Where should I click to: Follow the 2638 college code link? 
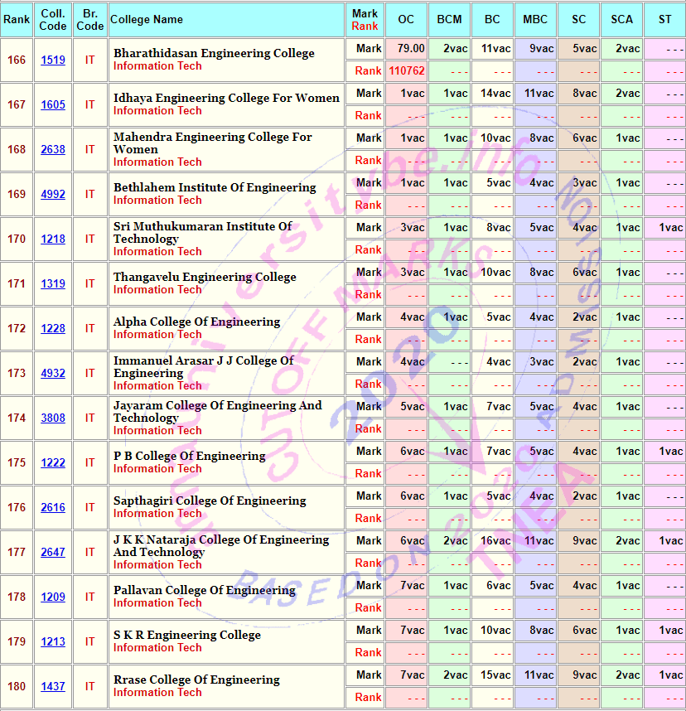pos(53,149)
